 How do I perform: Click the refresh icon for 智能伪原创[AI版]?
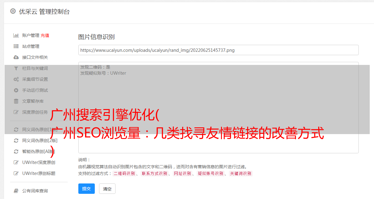click(x=16, y=151)
